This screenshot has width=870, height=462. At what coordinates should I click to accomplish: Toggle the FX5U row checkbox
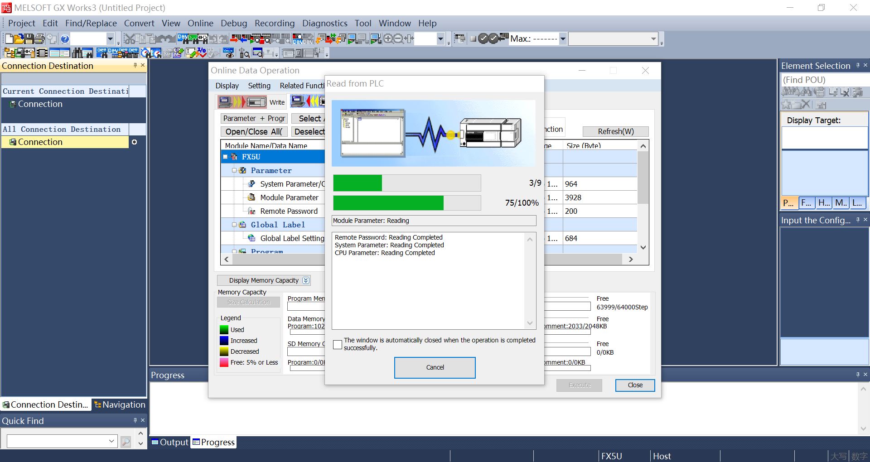point(225,157)
